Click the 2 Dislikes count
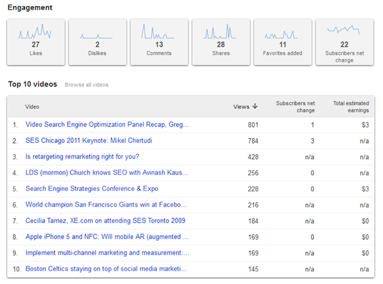Screen dimensions: 383x284 click(x=98, y=45)
